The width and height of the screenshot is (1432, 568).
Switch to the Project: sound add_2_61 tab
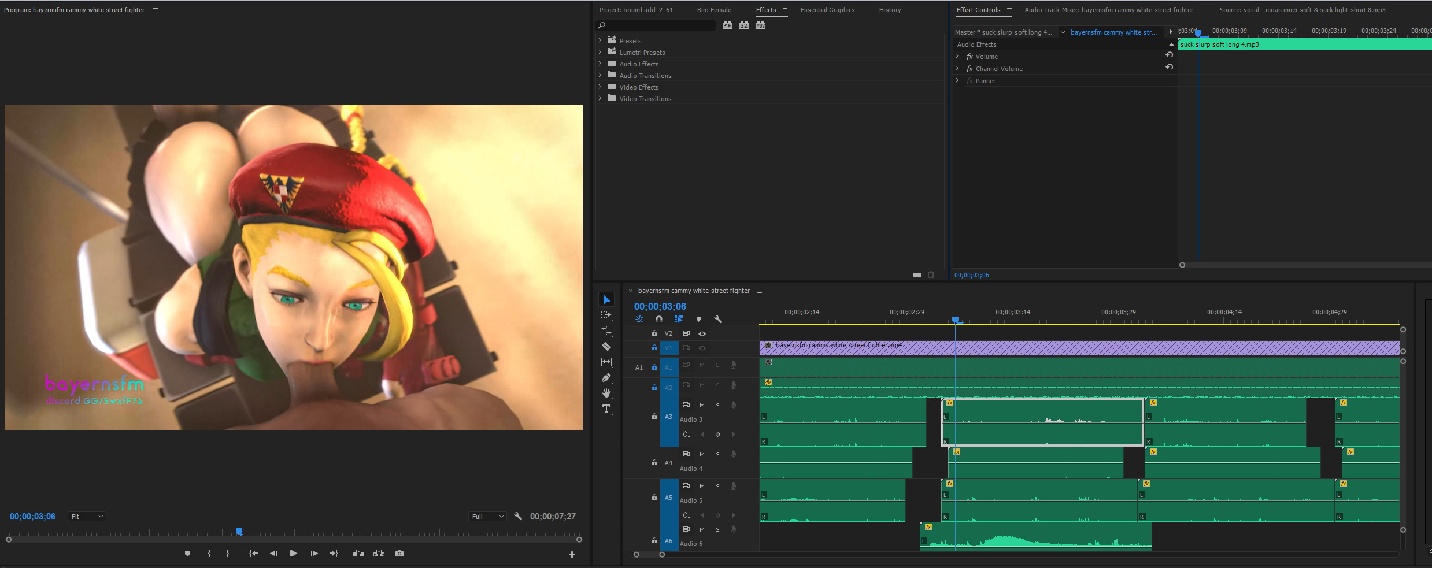(x=636, y=10)
